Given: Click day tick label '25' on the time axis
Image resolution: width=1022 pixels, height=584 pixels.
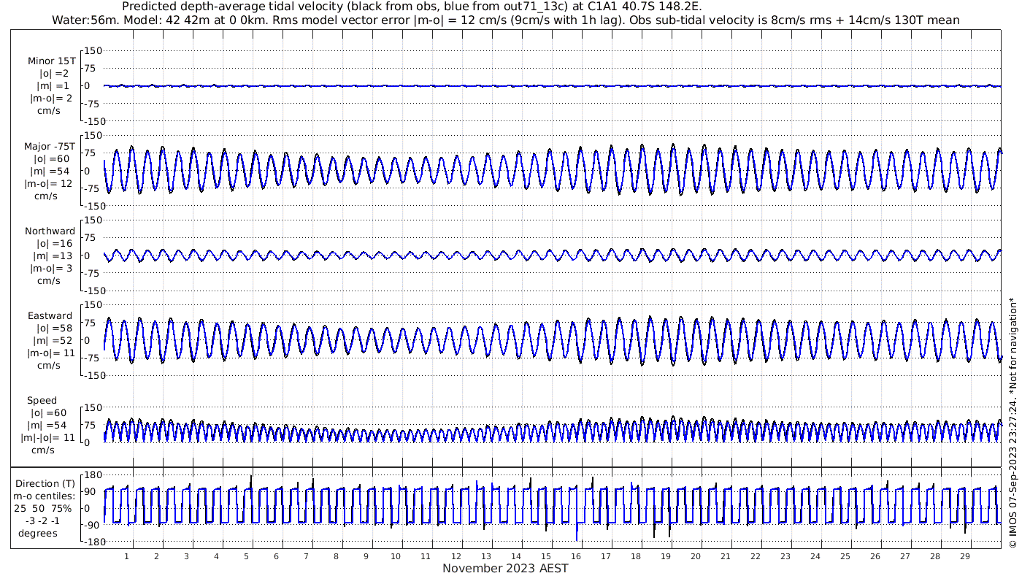Looking at the screenshot, I should (x=845, y=556).
